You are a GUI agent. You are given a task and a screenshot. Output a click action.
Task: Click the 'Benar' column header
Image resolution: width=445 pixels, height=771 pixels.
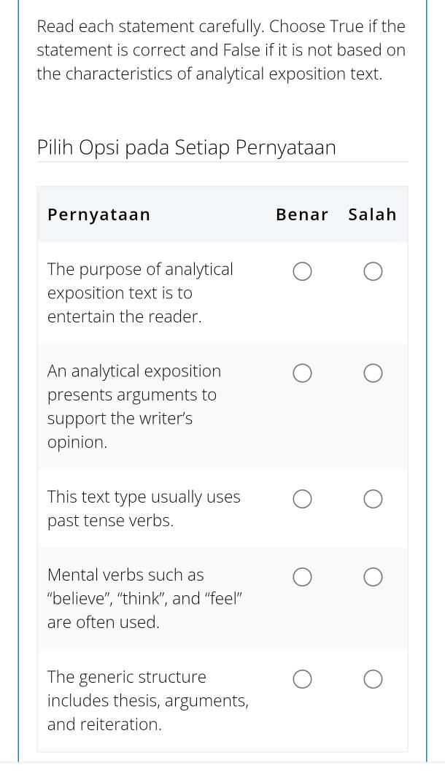click(302, 214)
